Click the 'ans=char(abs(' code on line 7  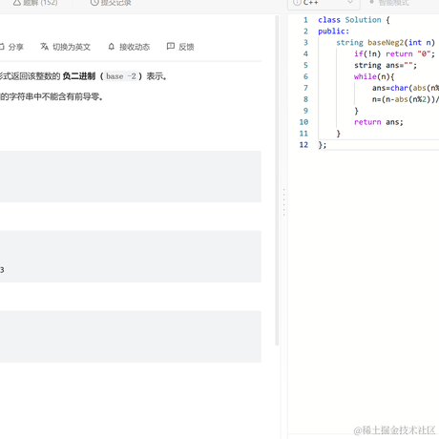[x=400, y=88]
